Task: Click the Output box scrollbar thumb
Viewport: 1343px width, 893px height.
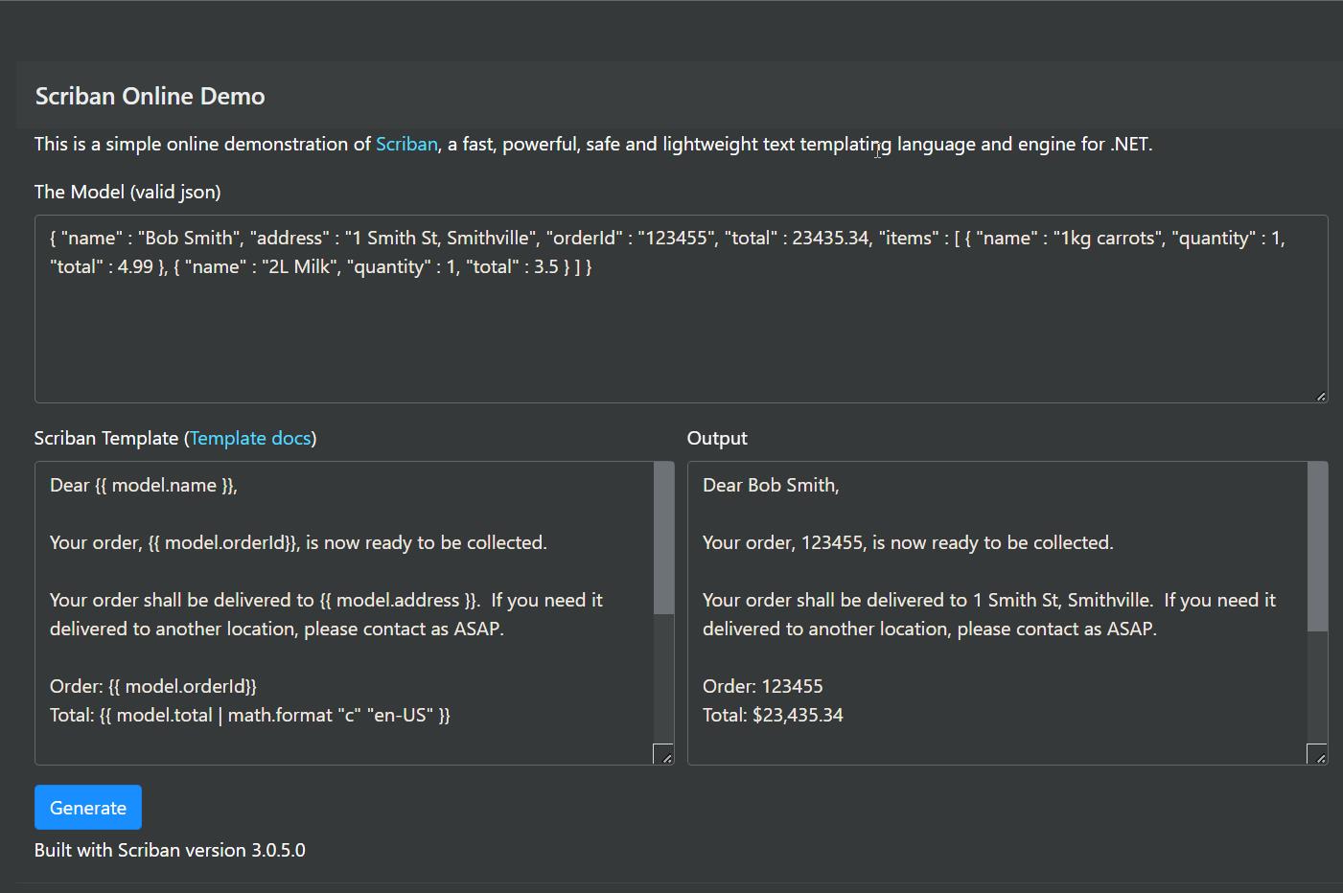Action: (1317, 546)
